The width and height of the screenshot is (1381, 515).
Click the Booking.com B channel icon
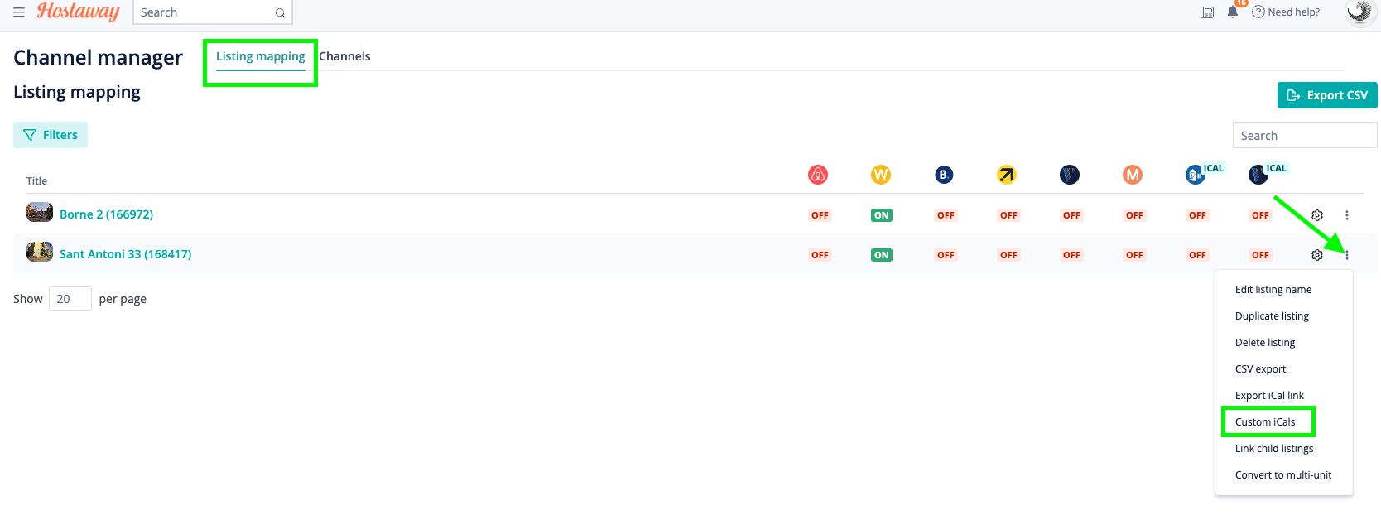[944, 175]
